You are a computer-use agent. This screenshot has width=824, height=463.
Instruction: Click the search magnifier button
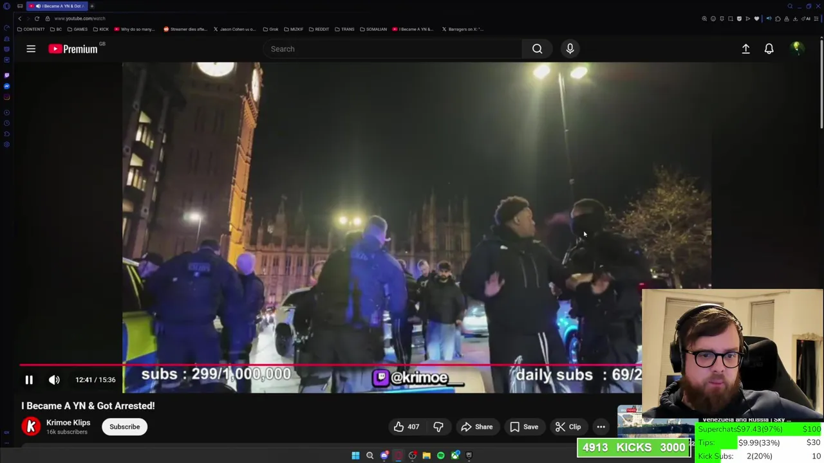537,49
